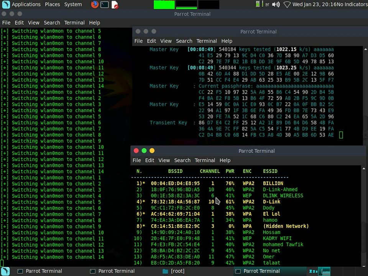Image resolution: width=368 pixels, height=276 pixels.
Task: Open Search menu in the background terminal
Action: [52, 23]
